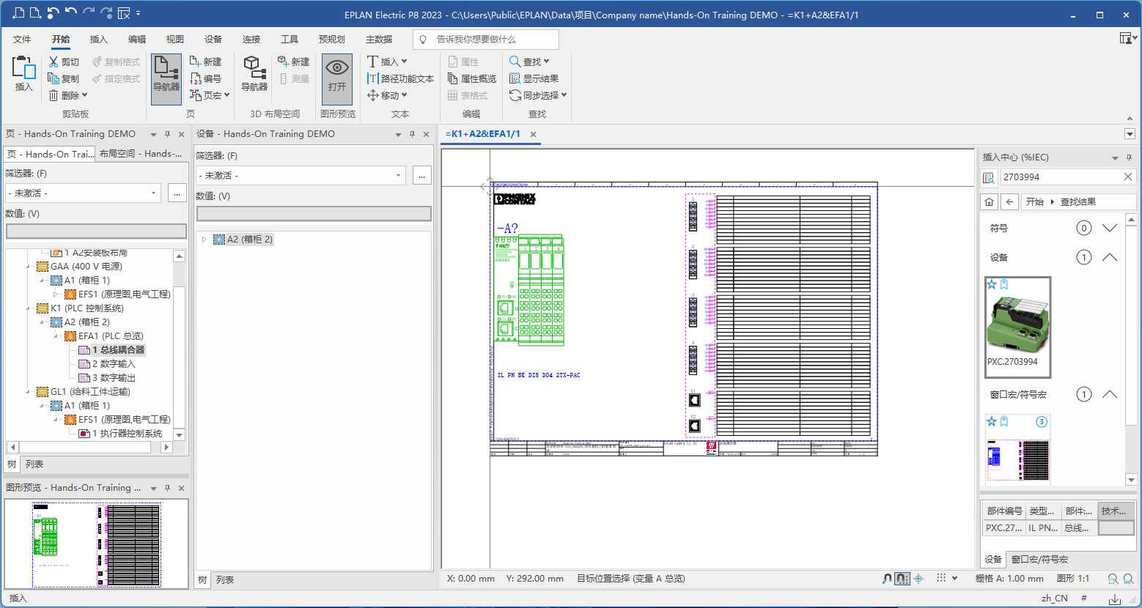1142x608 pixels.
Task: Click 路径功能文本 icon
Action: 372,78
